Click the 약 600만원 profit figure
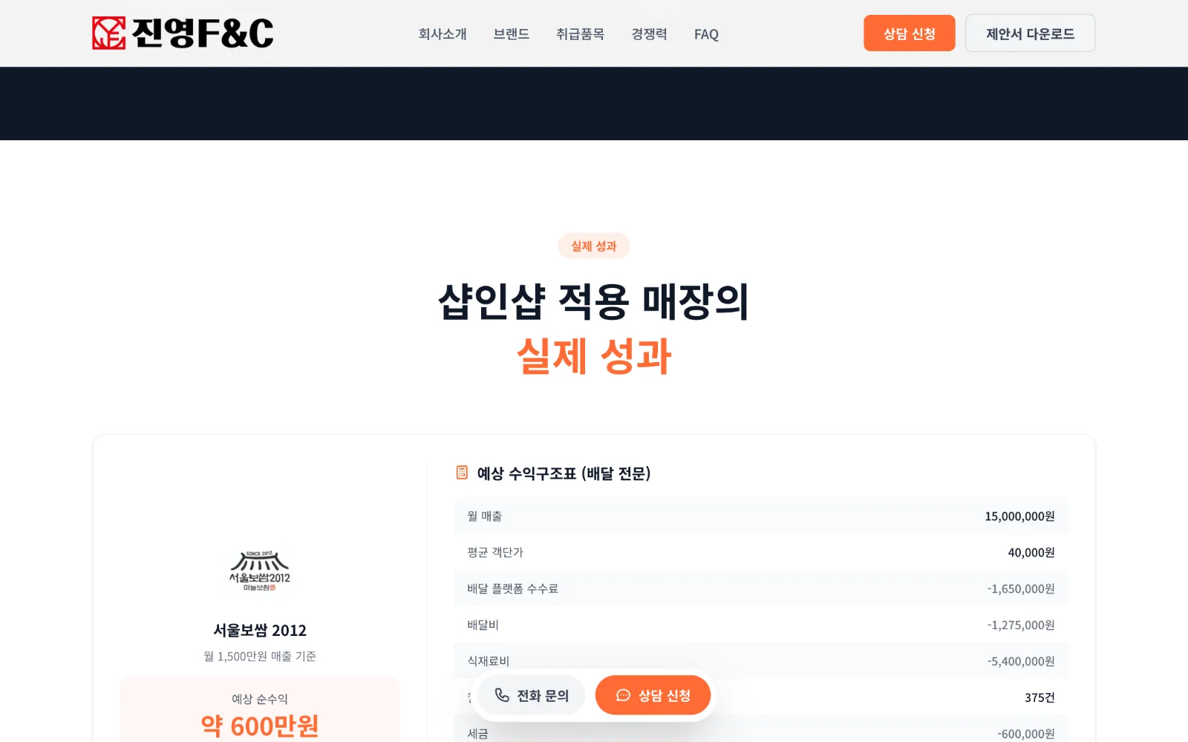Image resolution: width=1188 pixels, height=742 pixels. [x=260, y=726]
